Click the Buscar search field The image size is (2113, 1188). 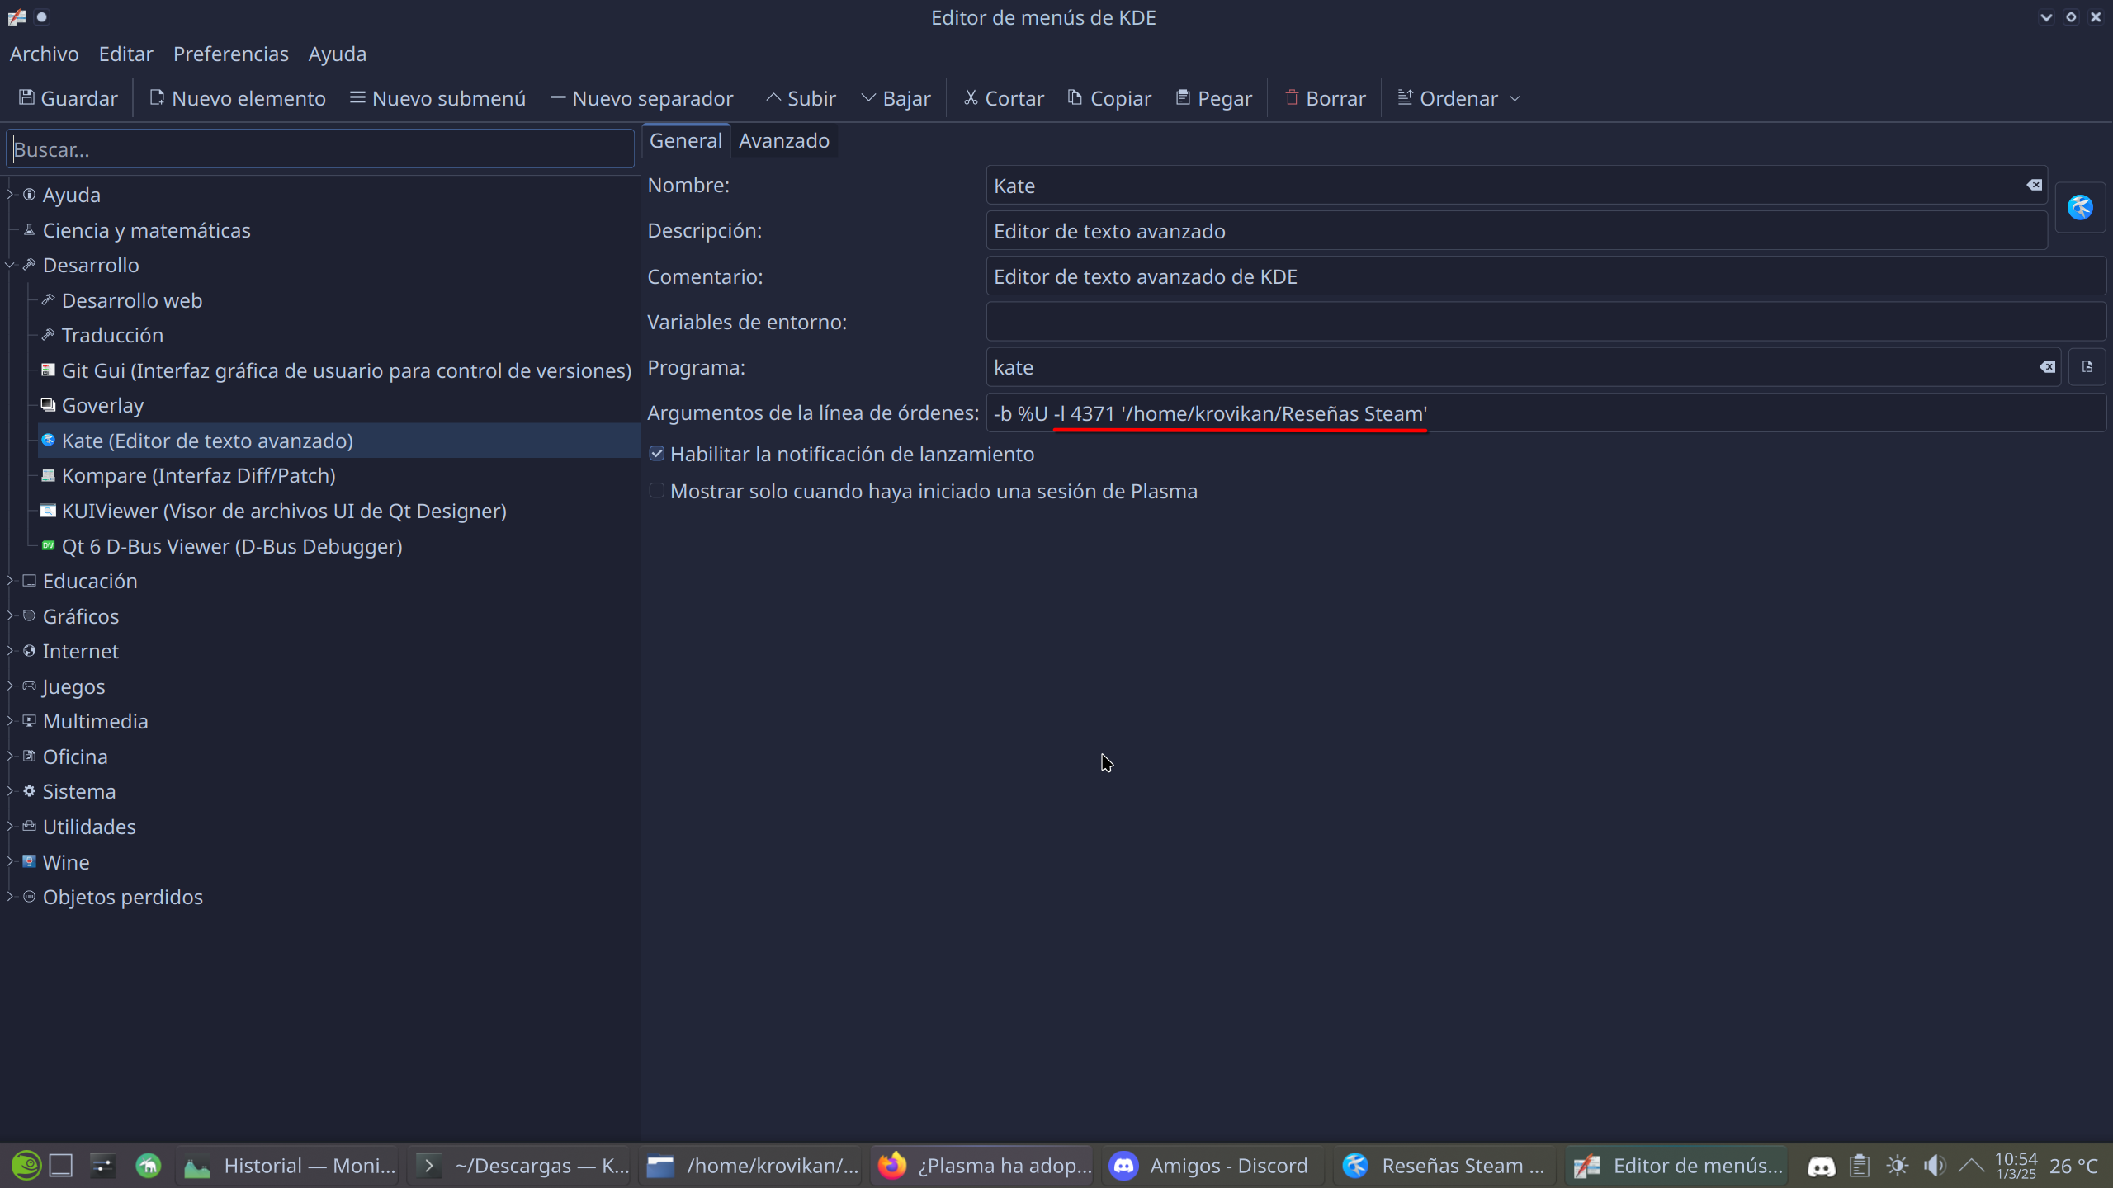pyautogui.click(x=320, y=149)
